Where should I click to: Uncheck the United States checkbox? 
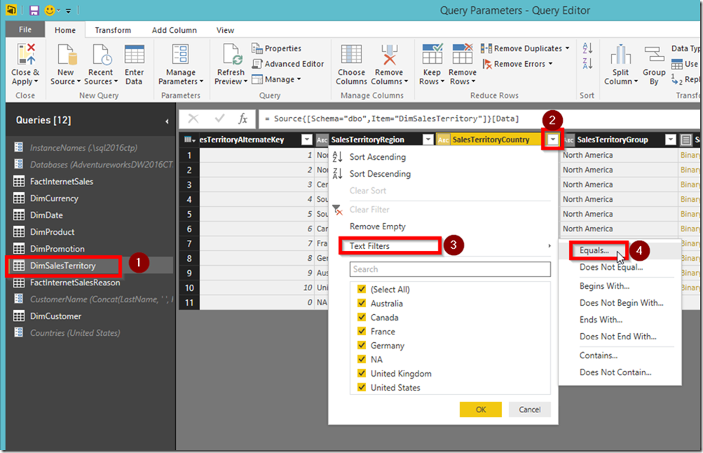click(x=362, y=387)
